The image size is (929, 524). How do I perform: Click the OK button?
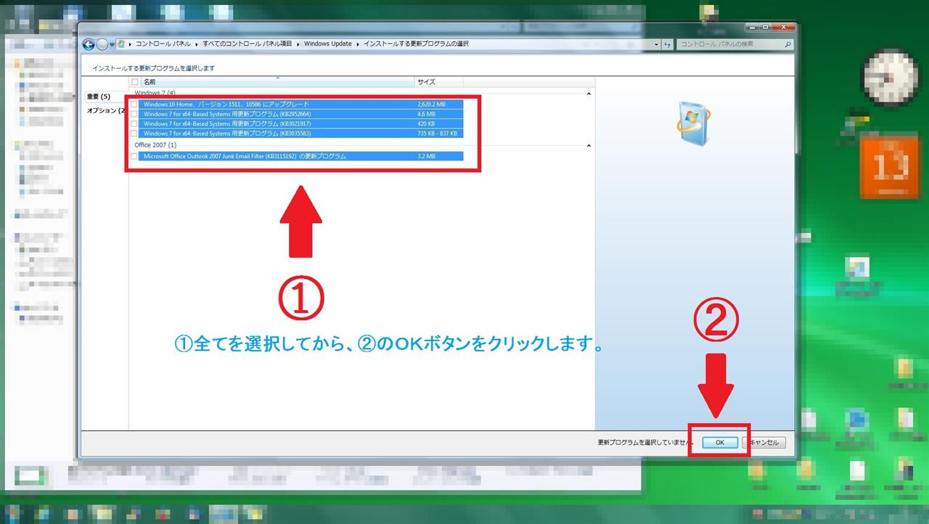tap(720, 443)
